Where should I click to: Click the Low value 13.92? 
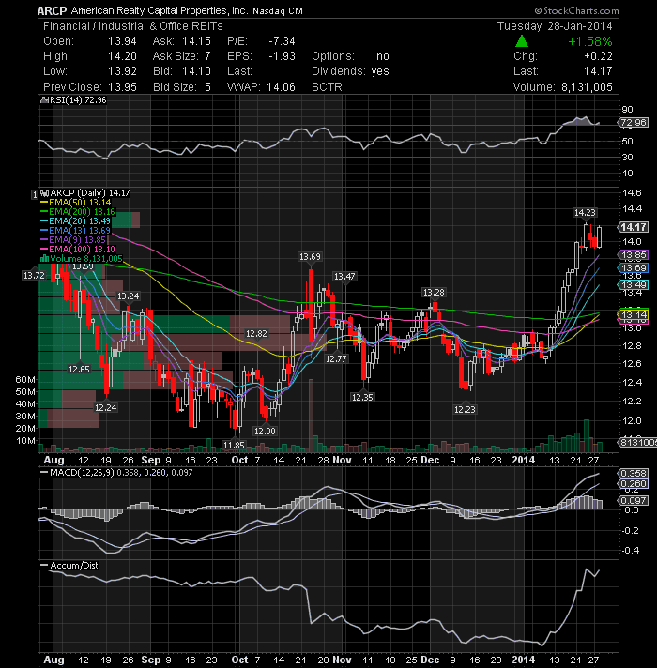pos(122,71)
